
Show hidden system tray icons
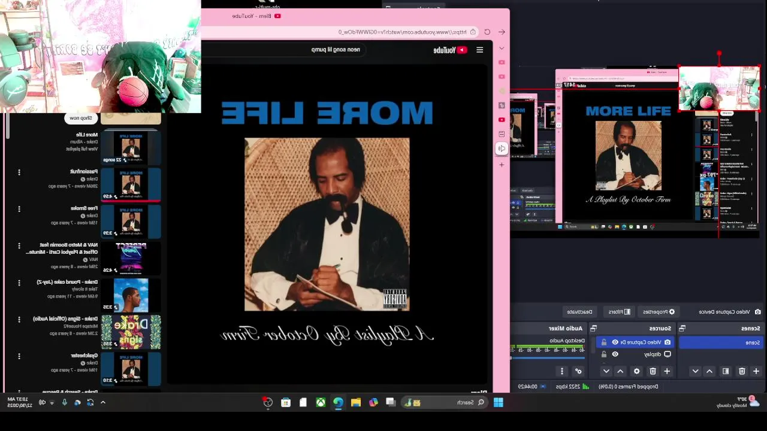click(103, 402)
